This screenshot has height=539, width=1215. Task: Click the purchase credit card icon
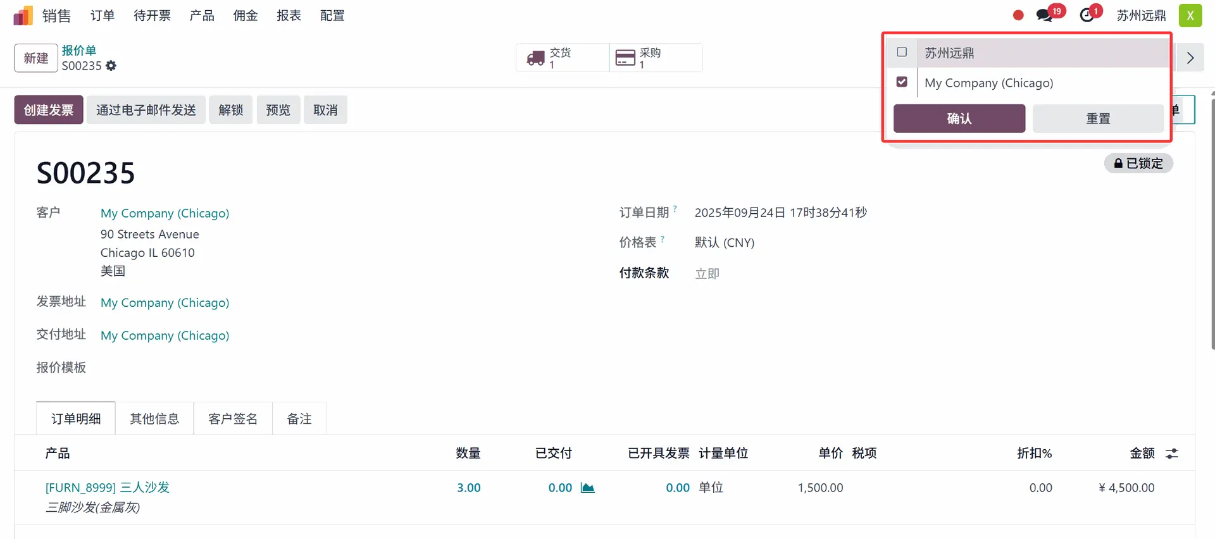coord(625,58)
